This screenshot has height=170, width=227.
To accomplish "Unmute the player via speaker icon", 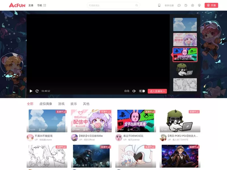I will tap(134, 91).
